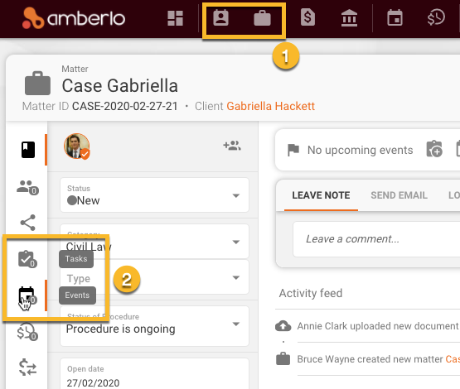Viewport: 460px width, 389px height.
Task: Open the Events sidebar icon
Action: tap(27, 295)
